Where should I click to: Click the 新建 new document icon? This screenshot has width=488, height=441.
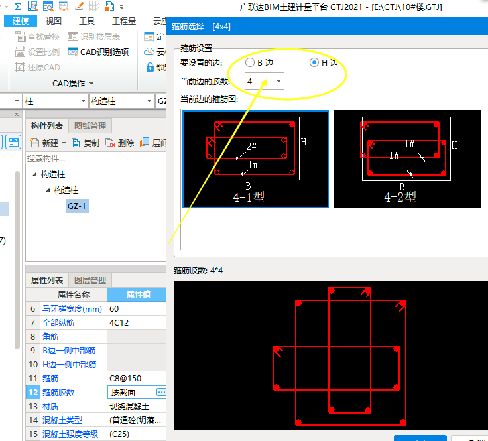[x=34, y=143]
